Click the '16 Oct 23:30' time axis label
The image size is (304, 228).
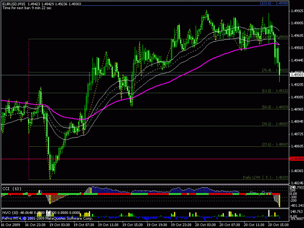(x=36, y=225)
